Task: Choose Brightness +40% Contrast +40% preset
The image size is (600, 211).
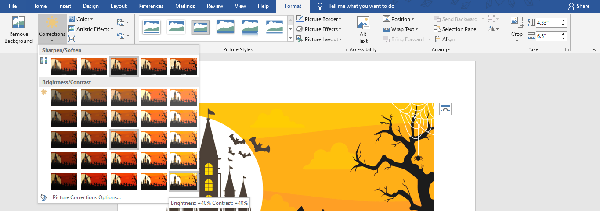Action: [x=184, y=181]
